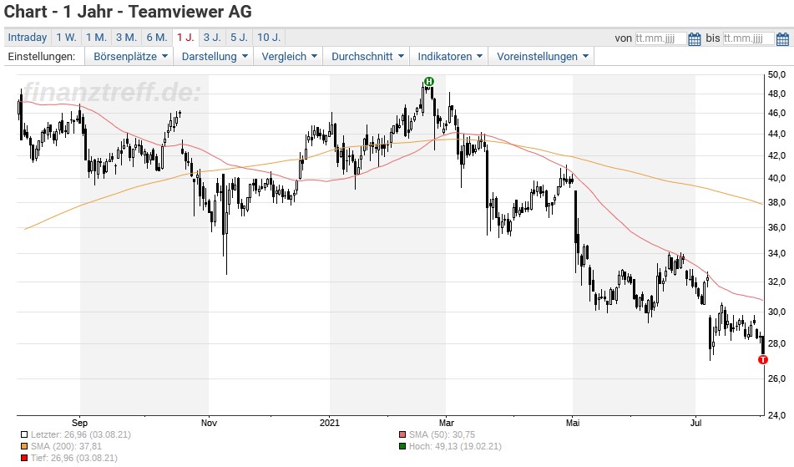Screen dimensions: 794x467
Task: Click the Jul x-axis label
Action: pyautogui.click(x=695, y=423)
